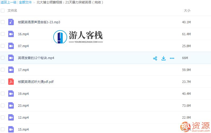
Task: Open file 英语发音的12个秘诀.mp4
Action: [x=36, y=58]
